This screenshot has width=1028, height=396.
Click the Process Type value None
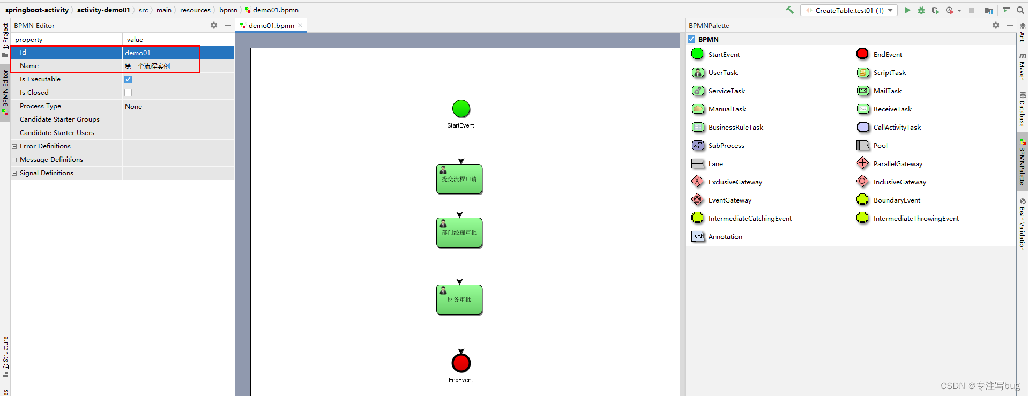(x=178, y=106)
